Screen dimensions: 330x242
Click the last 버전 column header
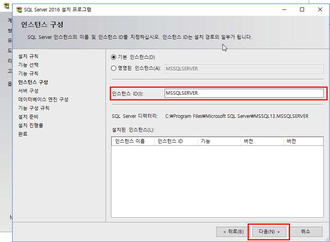coord(304,141)
